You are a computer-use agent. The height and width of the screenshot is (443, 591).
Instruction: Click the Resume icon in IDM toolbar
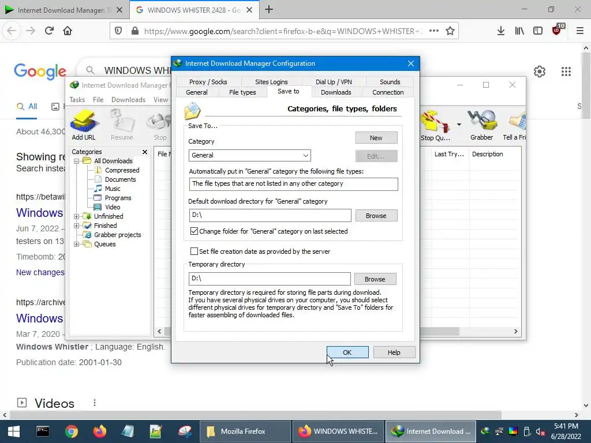122,125
